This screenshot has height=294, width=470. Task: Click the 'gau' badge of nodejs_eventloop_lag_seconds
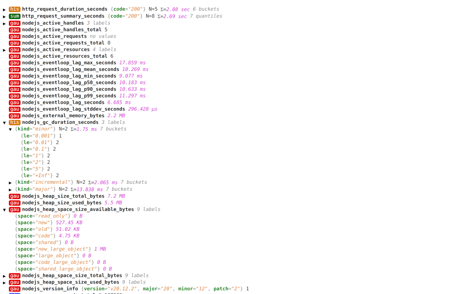(x=15, y=103)
